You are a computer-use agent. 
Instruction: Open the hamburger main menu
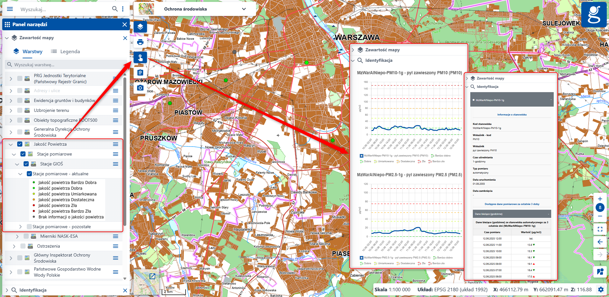coord(10,9)
